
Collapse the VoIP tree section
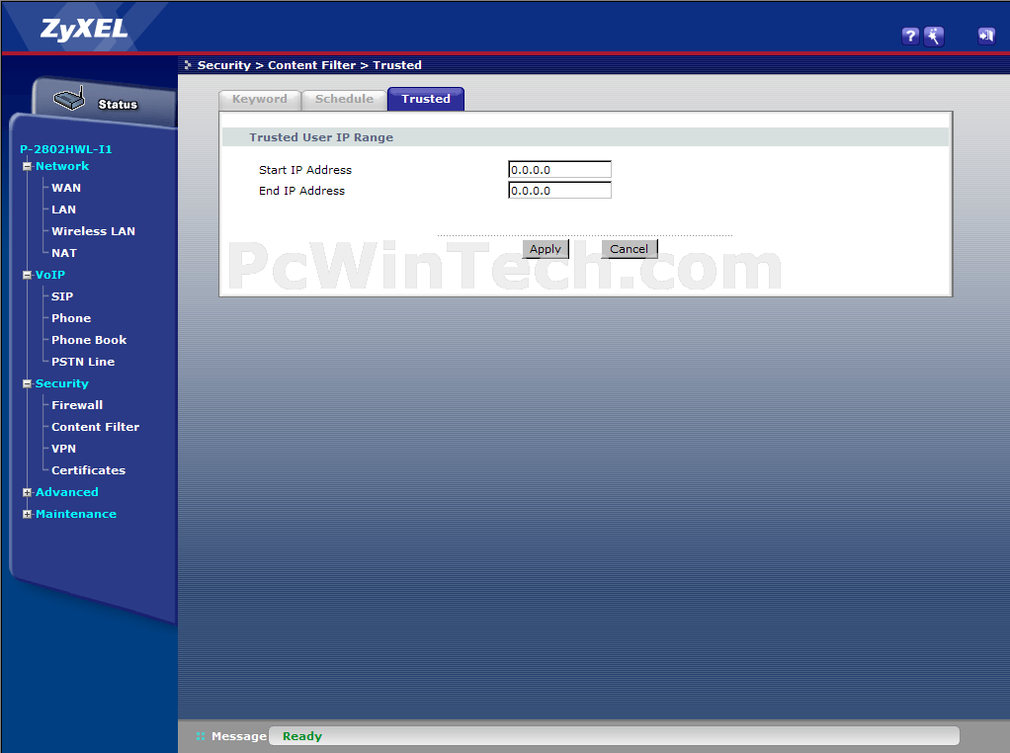pyautogui.click(x=27, y=275)
